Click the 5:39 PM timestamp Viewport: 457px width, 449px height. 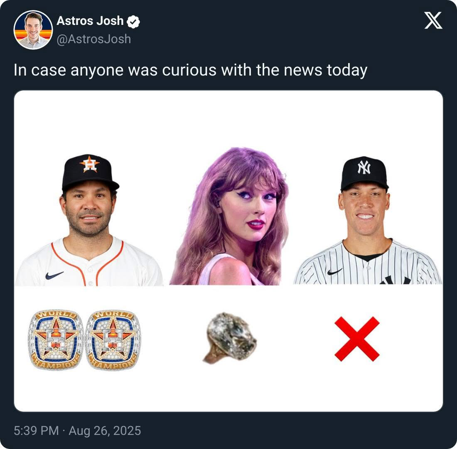coord(36,431)
